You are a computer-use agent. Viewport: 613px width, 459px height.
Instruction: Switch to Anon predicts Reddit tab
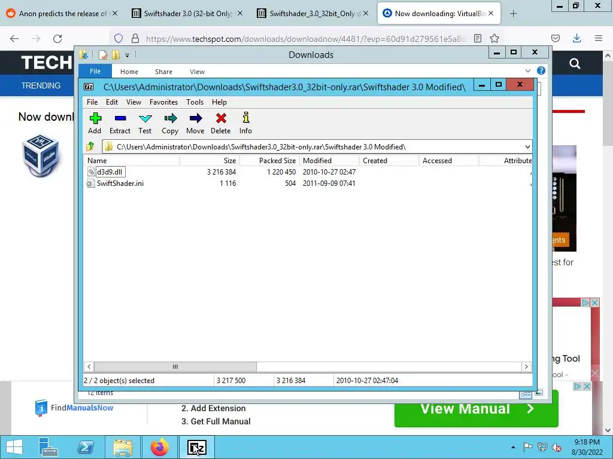click(62, 14)
